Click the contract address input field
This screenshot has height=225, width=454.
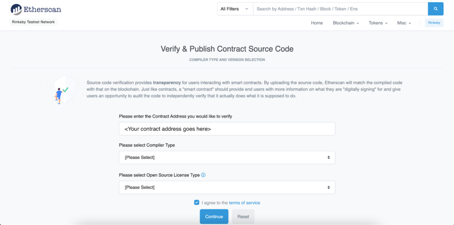click(x=227, y=129)
